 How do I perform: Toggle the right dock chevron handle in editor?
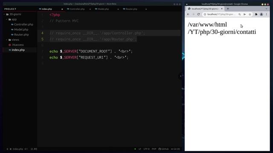(180, 76)
